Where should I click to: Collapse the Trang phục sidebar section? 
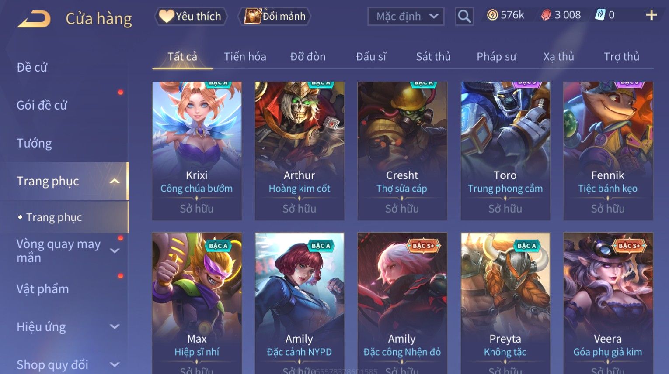tap(115, 181)
